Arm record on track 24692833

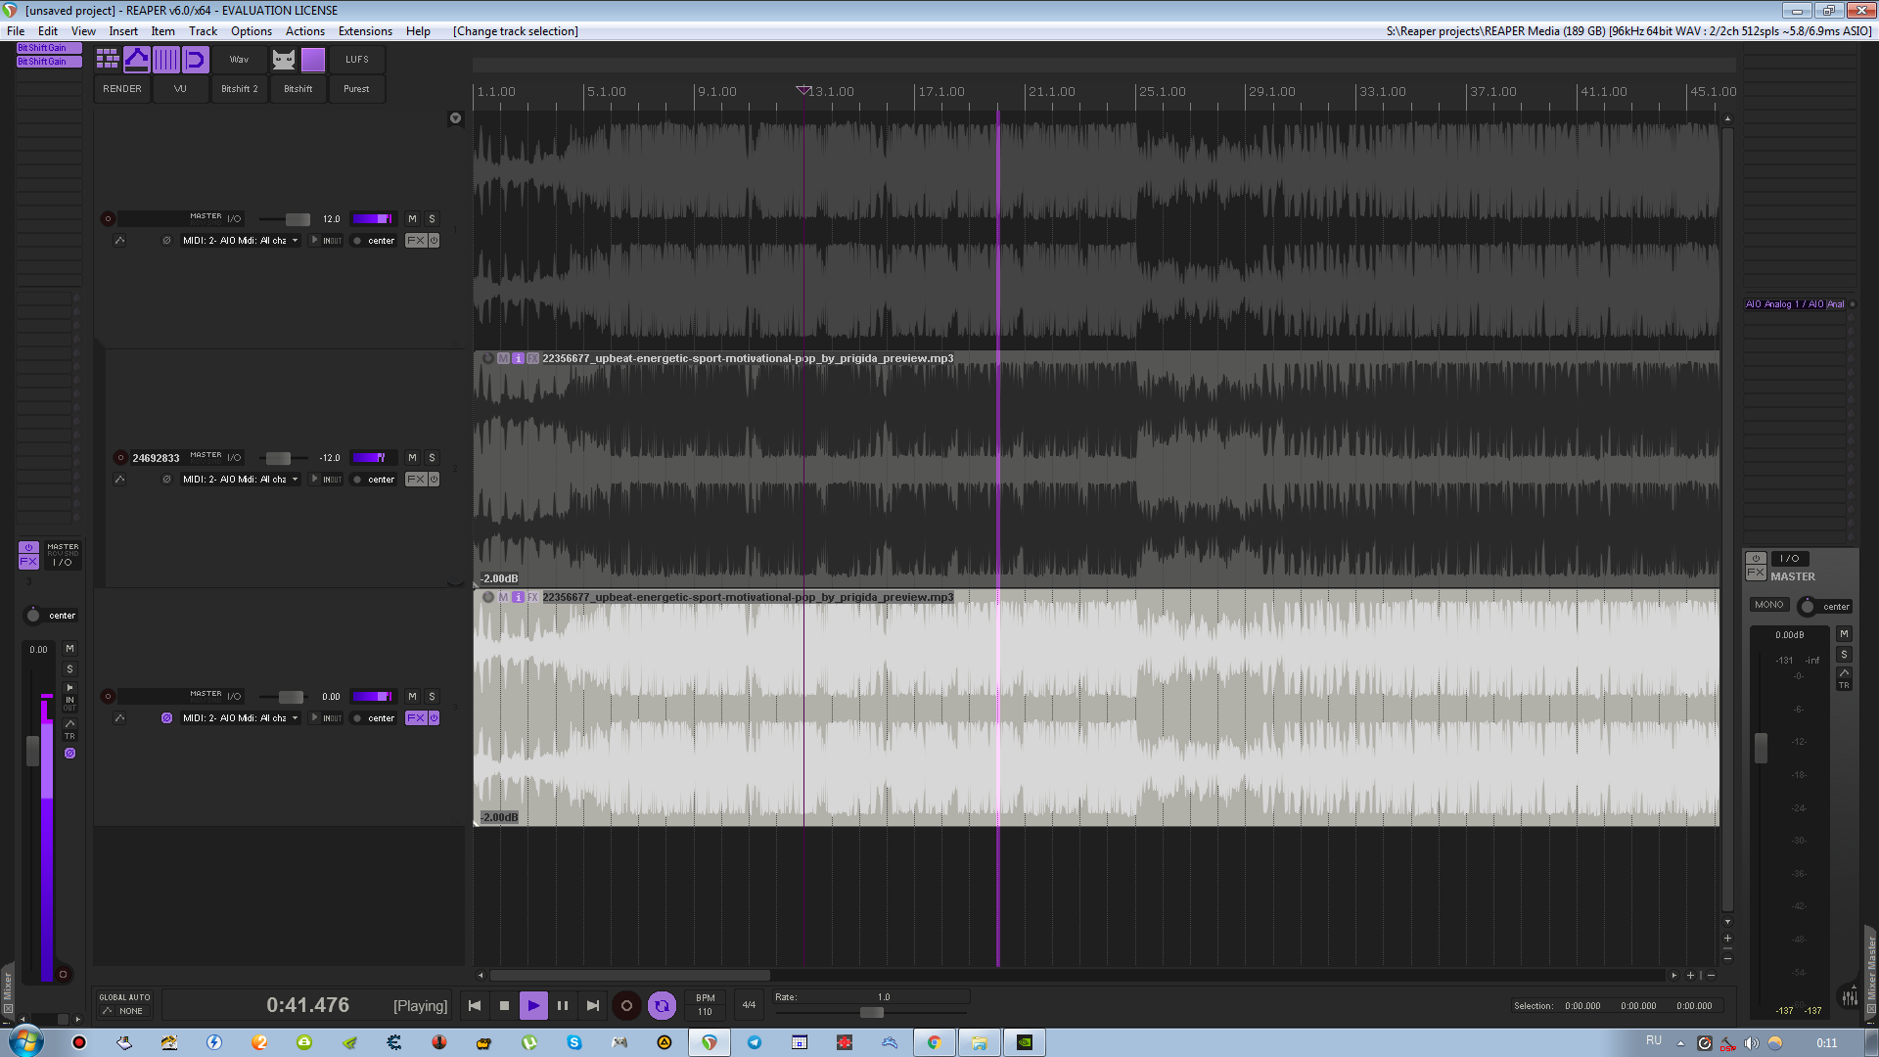point(120,458)
